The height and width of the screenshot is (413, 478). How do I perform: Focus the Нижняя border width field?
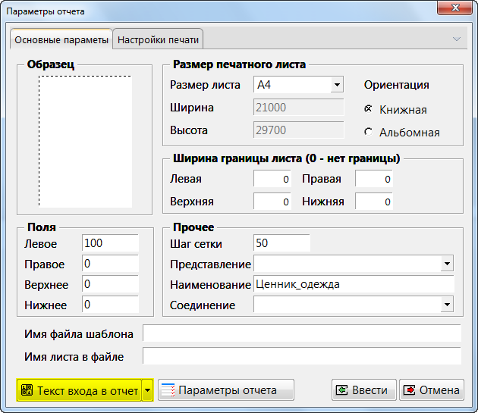374,202
